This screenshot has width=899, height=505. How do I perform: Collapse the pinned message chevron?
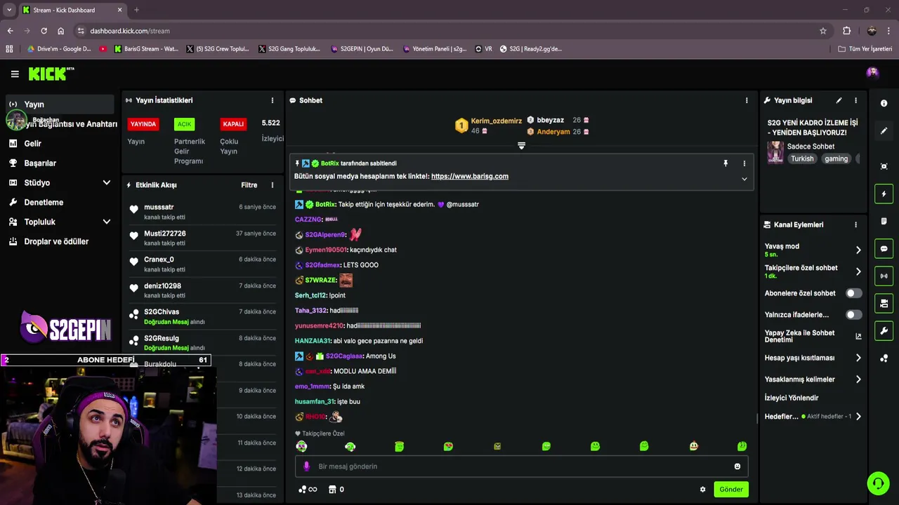pyautogui.click(x=744, y=179)
